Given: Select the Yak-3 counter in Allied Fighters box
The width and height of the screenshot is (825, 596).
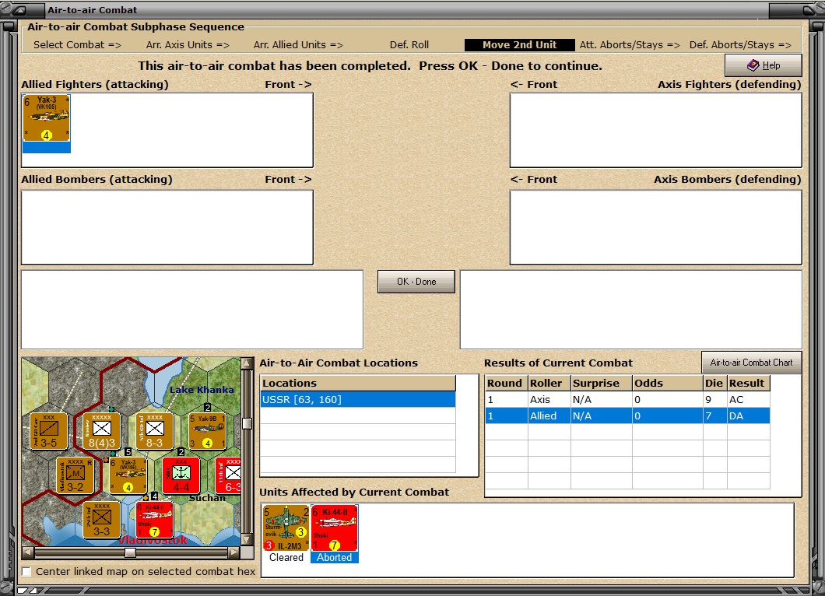Looking at the screenshot, I should click(x=46, y=118).
